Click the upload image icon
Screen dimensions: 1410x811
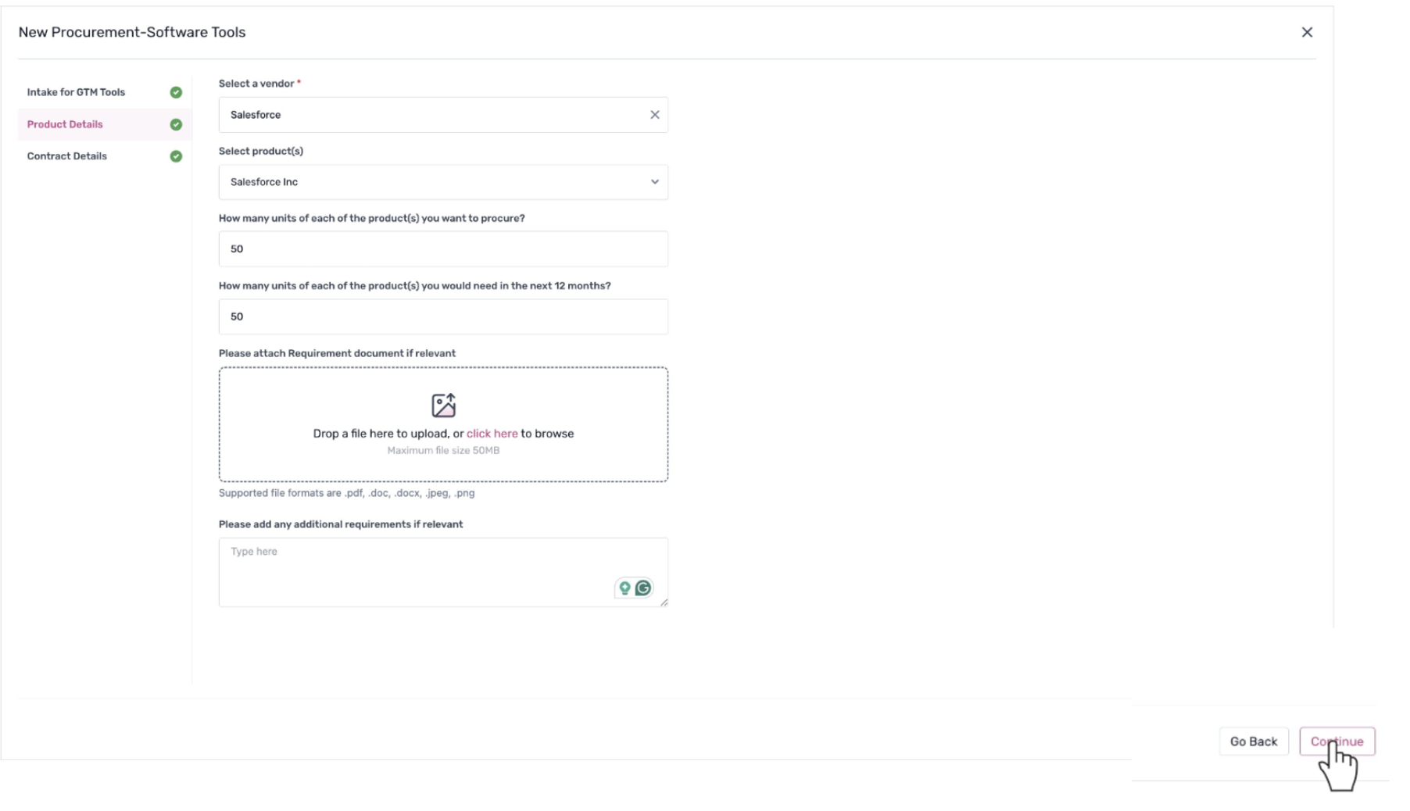coord(443,405)
